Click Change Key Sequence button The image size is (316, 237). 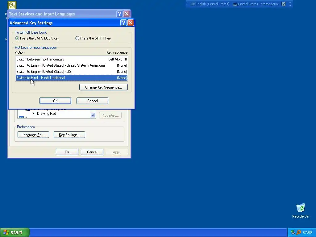(103, 87)
